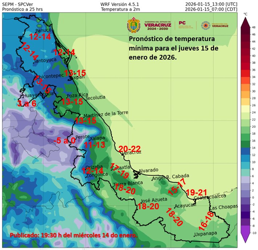Click the red '20-22' temperature above Veracruz

pyautogui.click(x=130, y=149)
